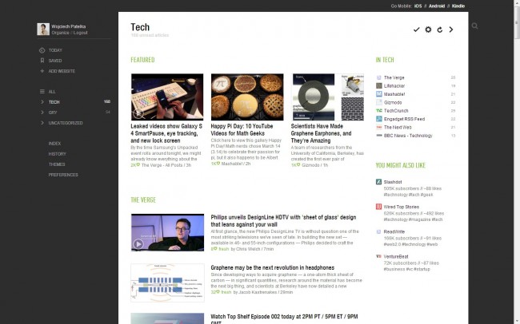Viewport: 520px width, 324px height.
Task: Click the Organize link under the username
Action: tap(60, 33)
